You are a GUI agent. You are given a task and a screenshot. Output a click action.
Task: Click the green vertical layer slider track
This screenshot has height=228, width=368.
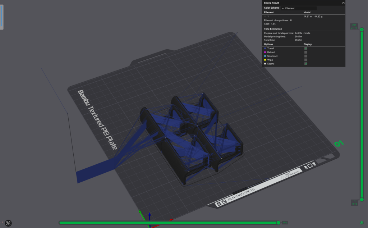[x=362, y=115]
